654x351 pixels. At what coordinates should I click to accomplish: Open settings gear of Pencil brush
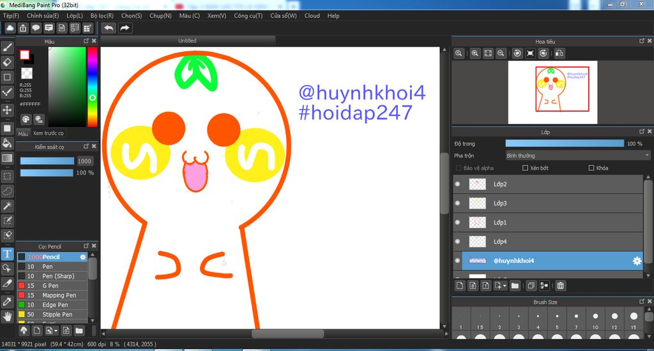pos(82,257)
